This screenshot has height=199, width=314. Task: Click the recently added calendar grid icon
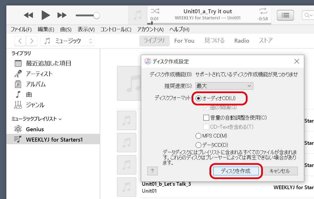click(18, 63)
